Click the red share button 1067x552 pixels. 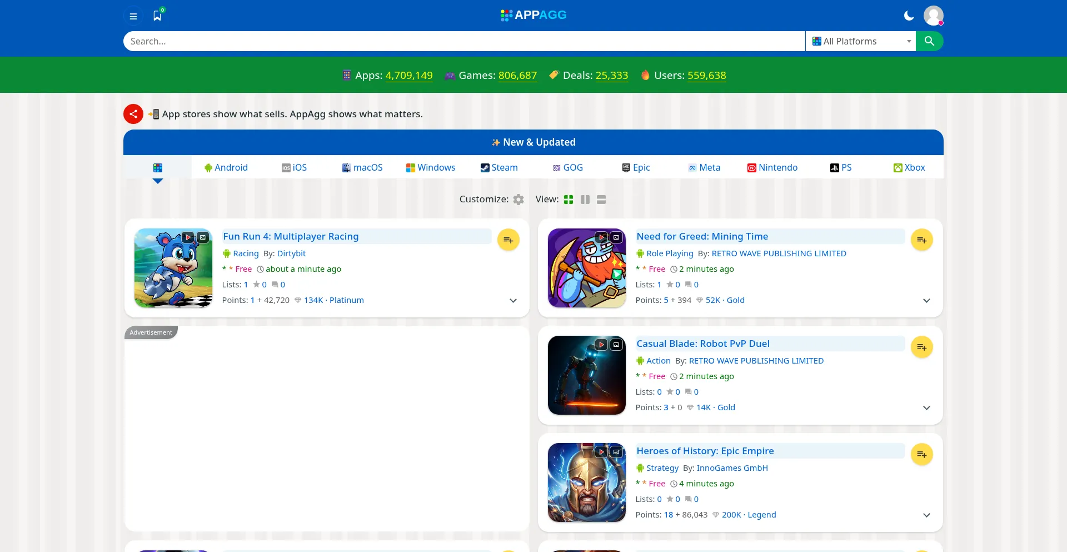tap(133, 114)
